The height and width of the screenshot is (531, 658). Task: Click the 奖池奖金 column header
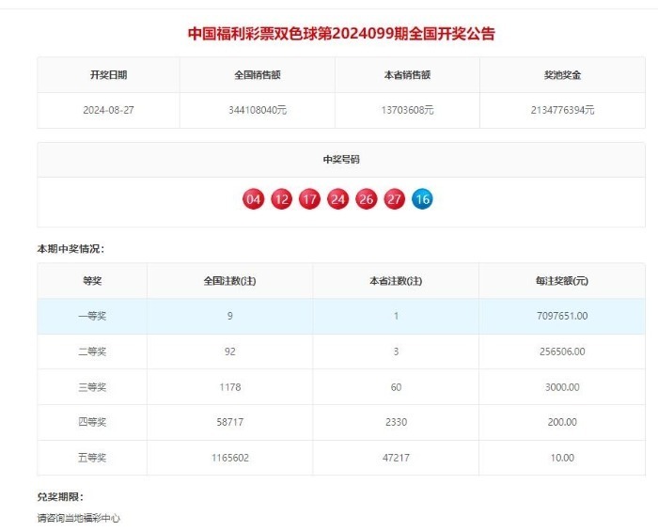[562, 75]
